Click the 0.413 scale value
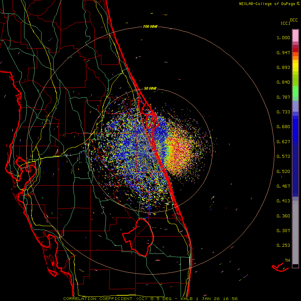The height and width of the screenshot is (301, 301). point(283,201)
